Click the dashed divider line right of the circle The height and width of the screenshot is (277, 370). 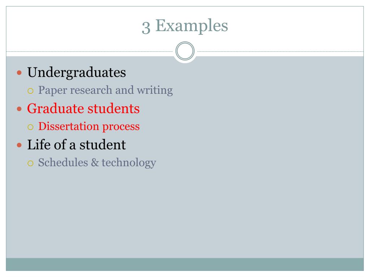(280, 51)
